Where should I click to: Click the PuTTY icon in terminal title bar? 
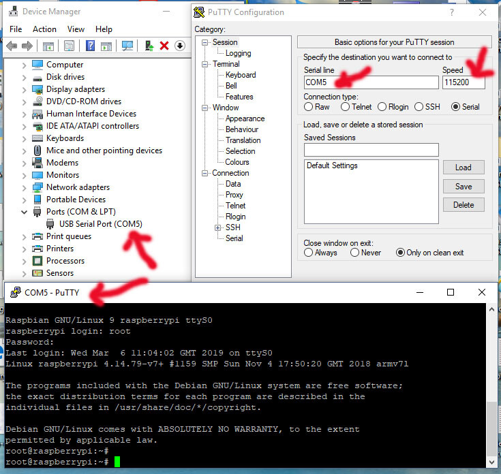coord(14,293)
